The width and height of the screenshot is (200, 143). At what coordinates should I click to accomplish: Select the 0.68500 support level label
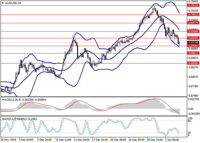coord(193,63)
